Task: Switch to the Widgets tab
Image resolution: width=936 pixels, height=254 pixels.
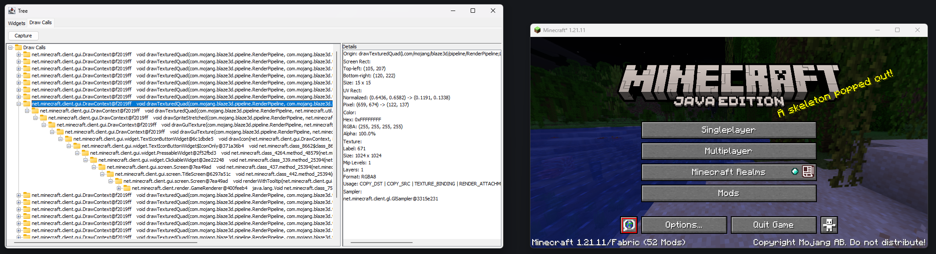Action: pos(17,23)
